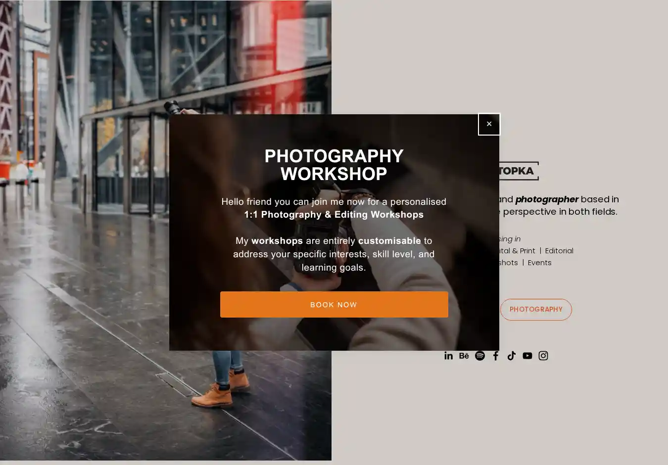This screenshot has height=465, width=668.
Task: Click 'perspective in both fields' bio text
Action: pyautogui.click(x=559, y=212)
